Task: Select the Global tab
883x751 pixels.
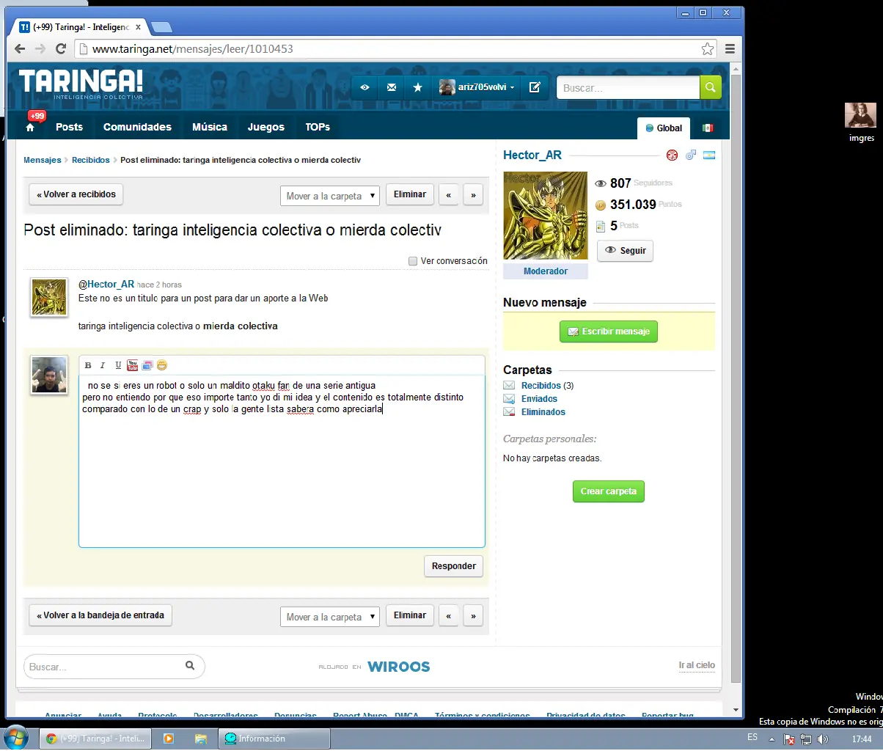Action: tap(664, 128)
